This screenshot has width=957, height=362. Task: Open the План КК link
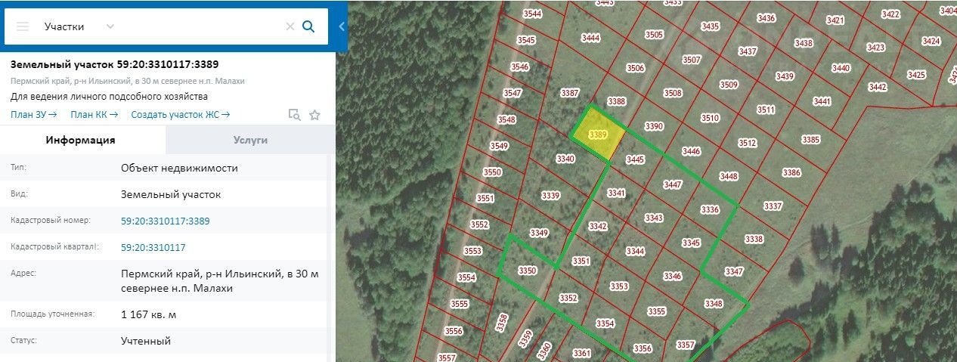[94, 115]
